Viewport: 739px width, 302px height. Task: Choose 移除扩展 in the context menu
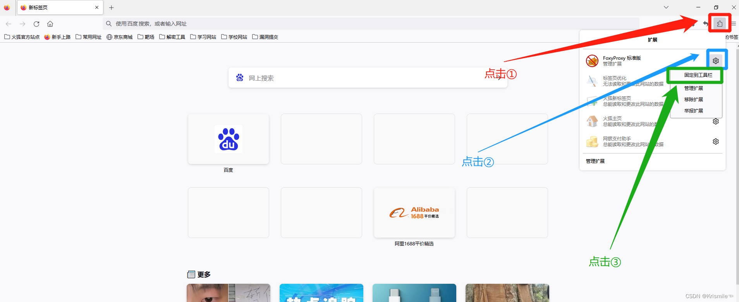click(696, 100)
